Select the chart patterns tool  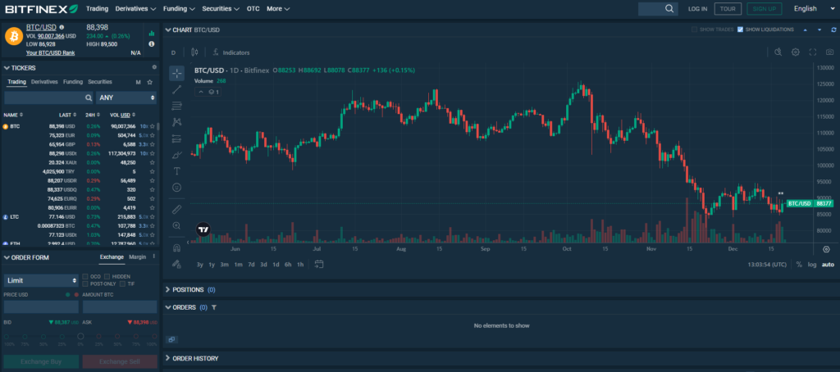click(x=177, y=123)
